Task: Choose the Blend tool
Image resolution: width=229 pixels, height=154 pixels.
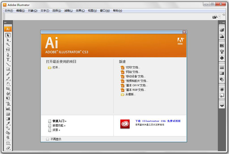Action: (8, 128)
